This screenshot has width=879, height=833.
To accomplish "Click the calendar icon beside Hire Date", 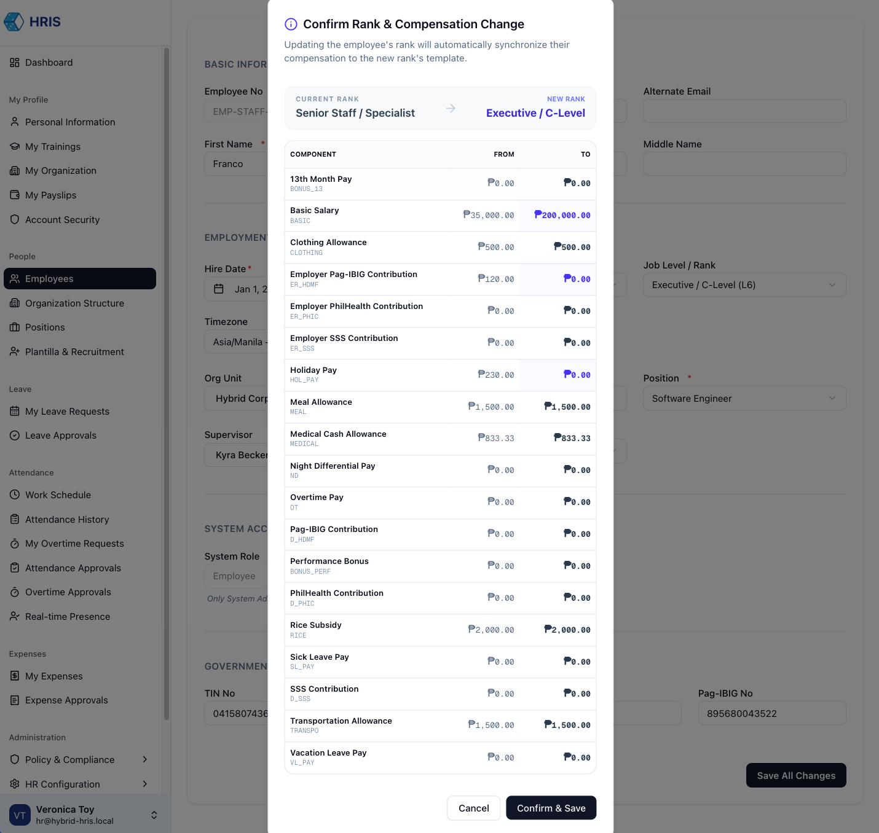I will pos(219,289).
